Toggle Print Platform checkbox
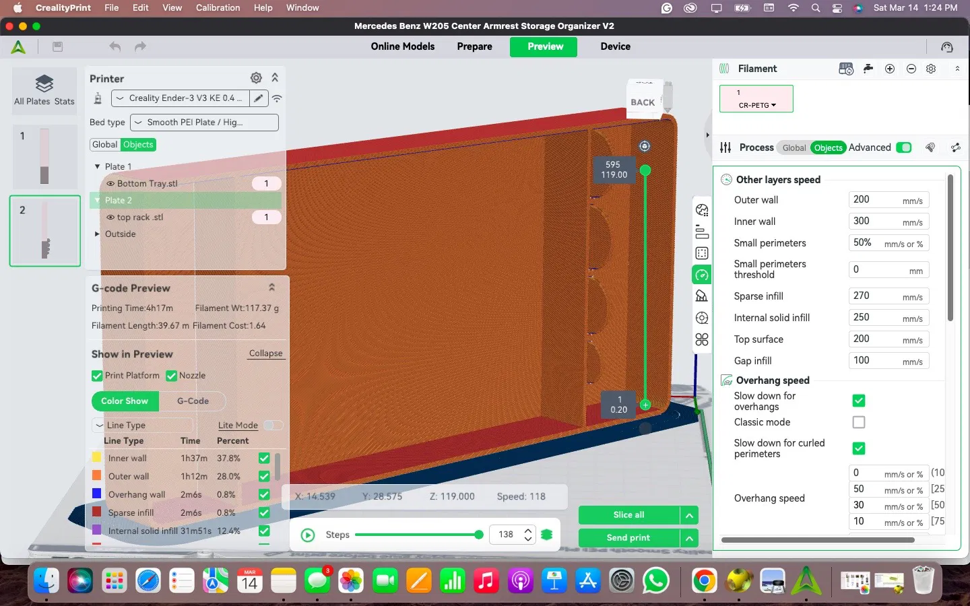The width and height of the screenshot is (970, 606). tap(97, 376)
